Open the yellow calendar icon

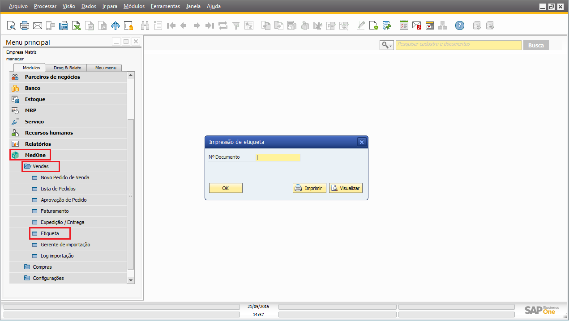(x=430, y=25)
